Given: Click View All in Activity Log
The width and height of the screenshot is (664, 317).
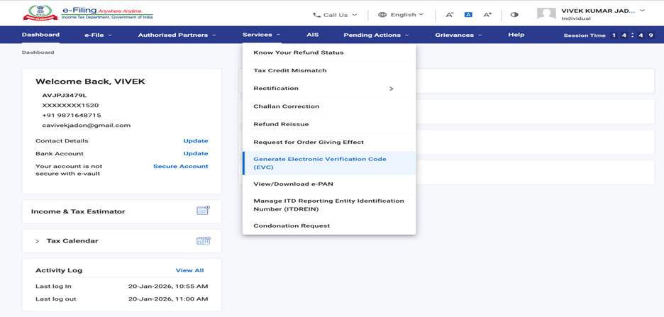Looking at the screenshot, I should [x=189, y=270].
